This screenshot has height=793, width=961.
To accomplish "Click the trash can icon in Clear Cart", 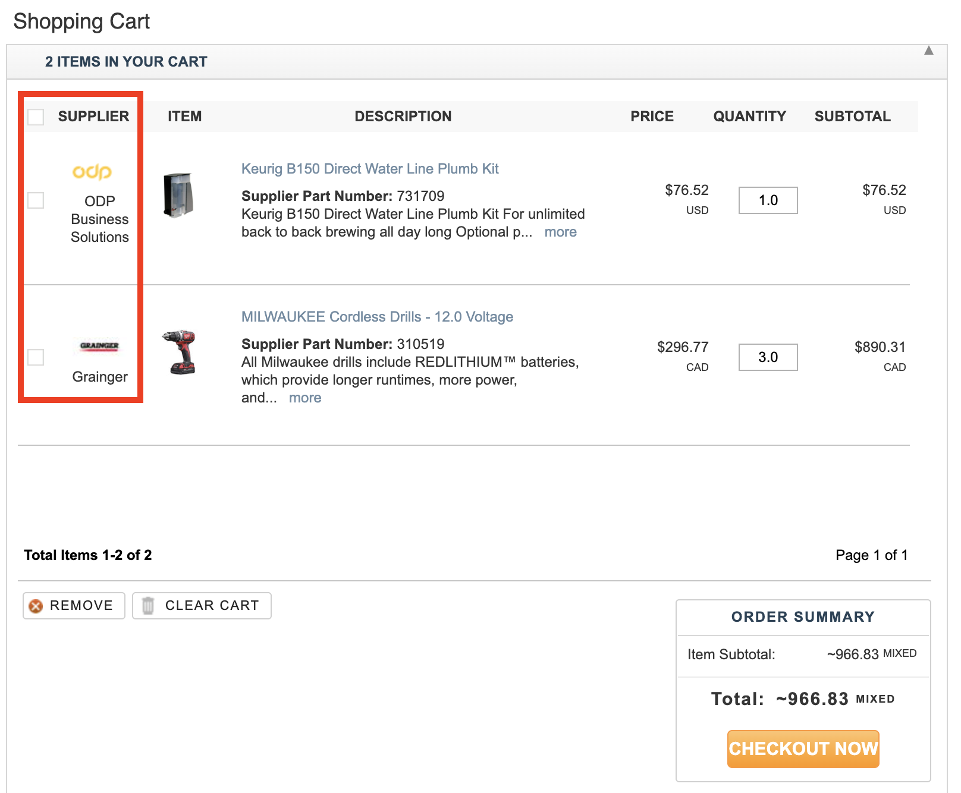I will [148, 606].
